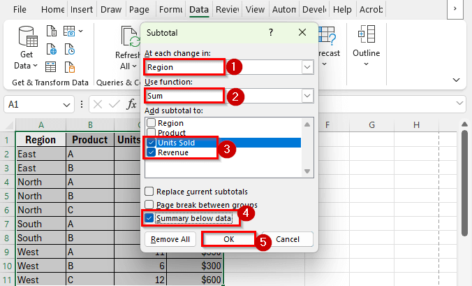Open the Name Box dropdown
This screenshot has height=286, width=472.
66,105
